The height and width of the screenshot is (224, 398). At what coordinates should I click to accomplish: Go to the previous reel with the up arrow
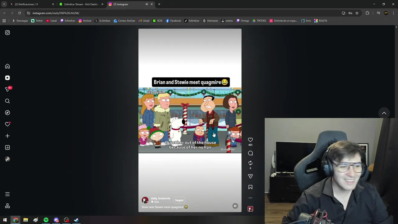point(384,113)
